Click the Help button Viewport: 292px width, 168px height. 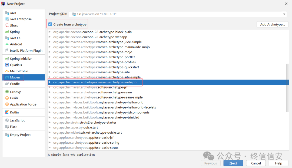(x=278, y=163)
